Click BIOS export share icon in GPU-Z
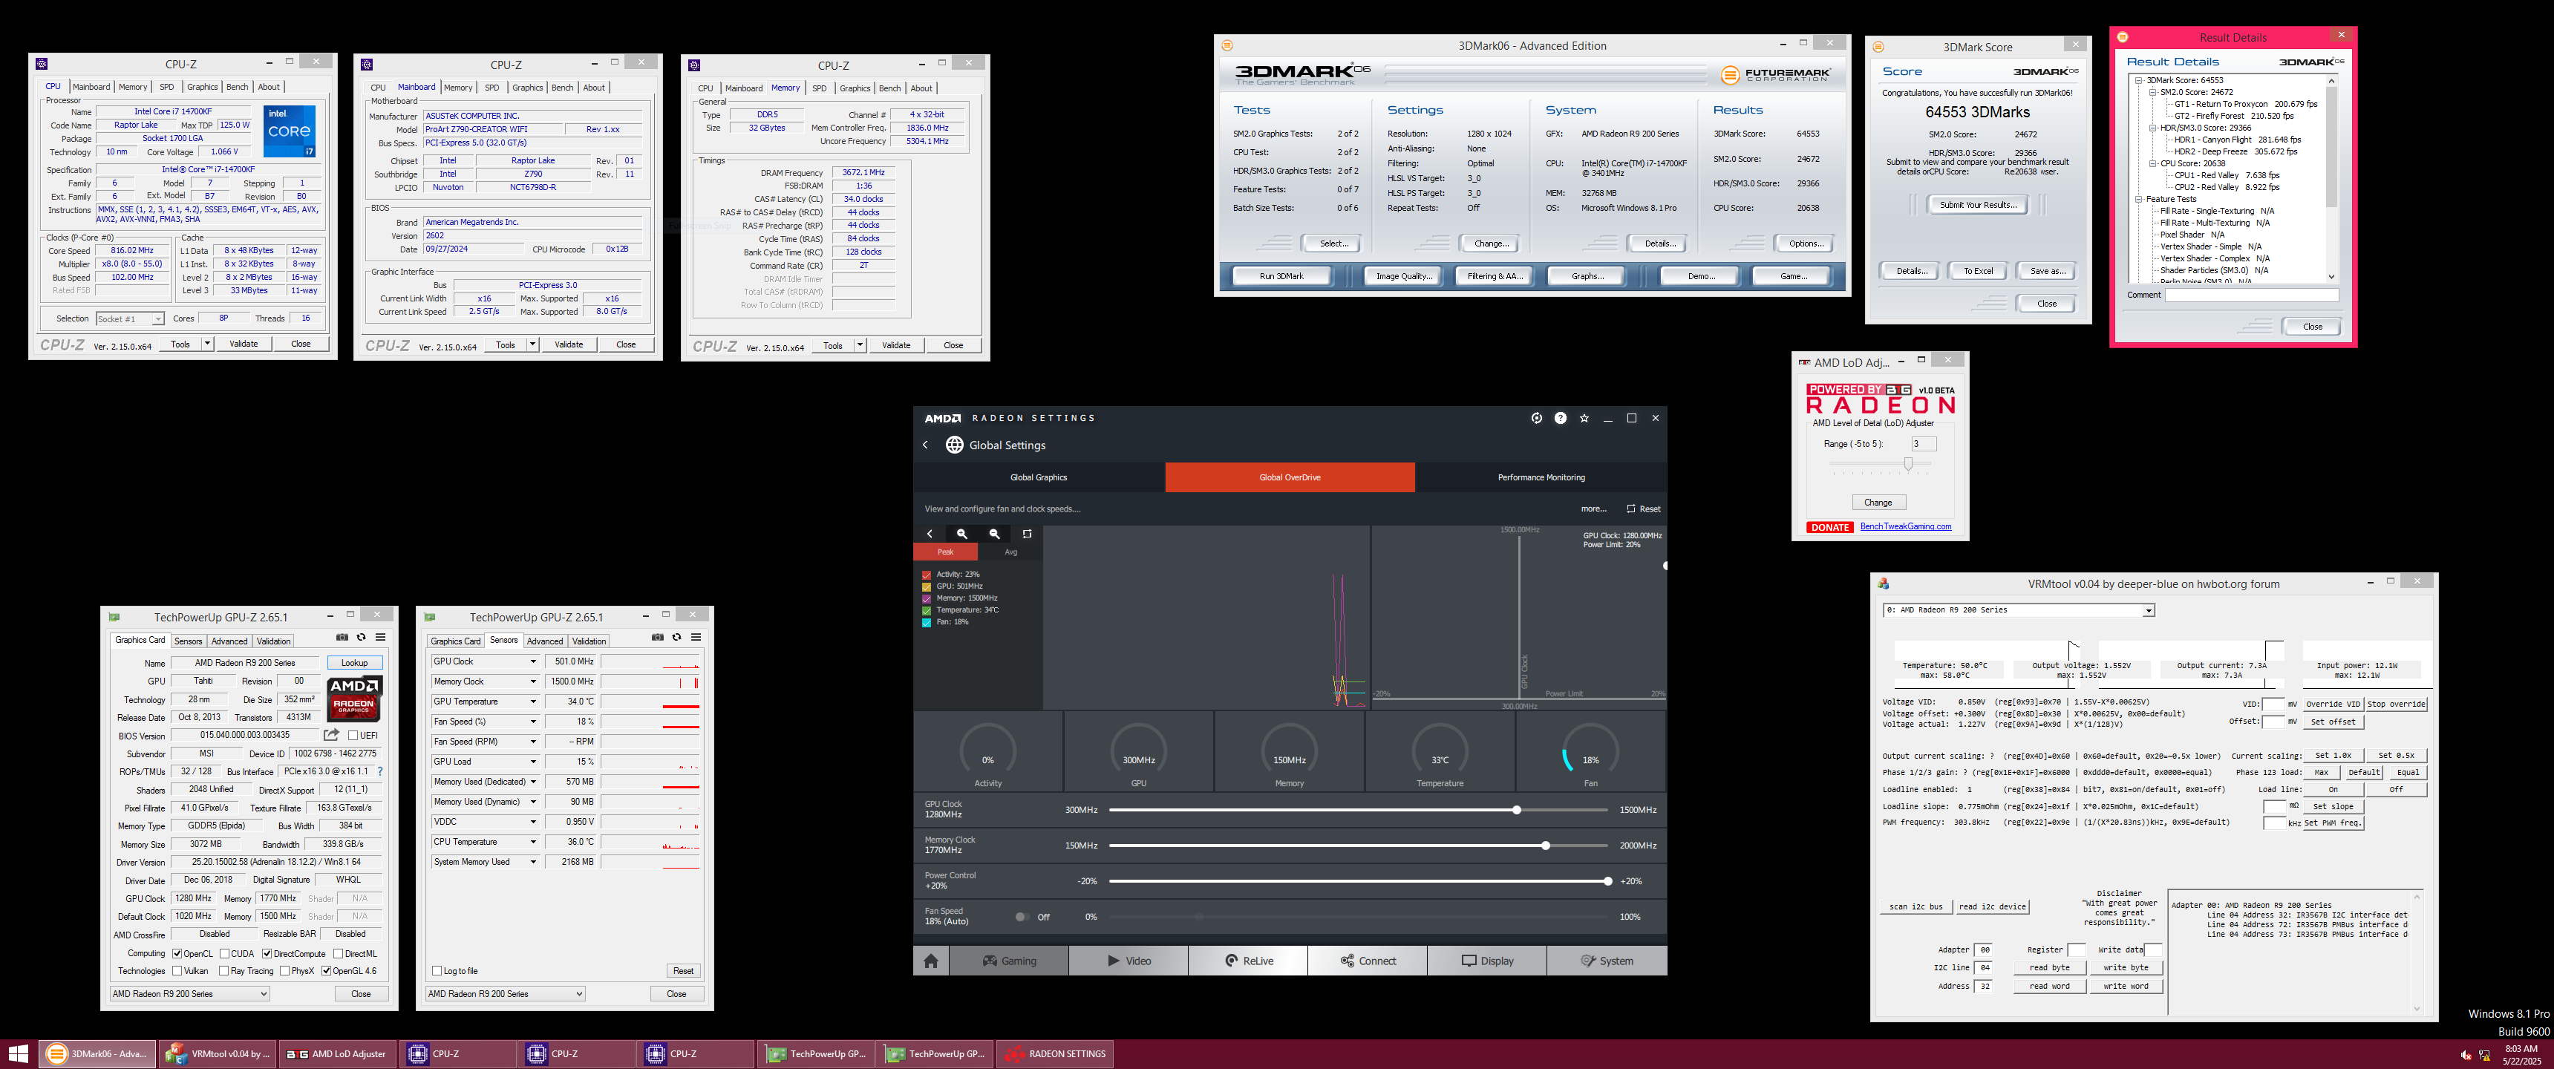2554x1069 pixels. point(331,735)
